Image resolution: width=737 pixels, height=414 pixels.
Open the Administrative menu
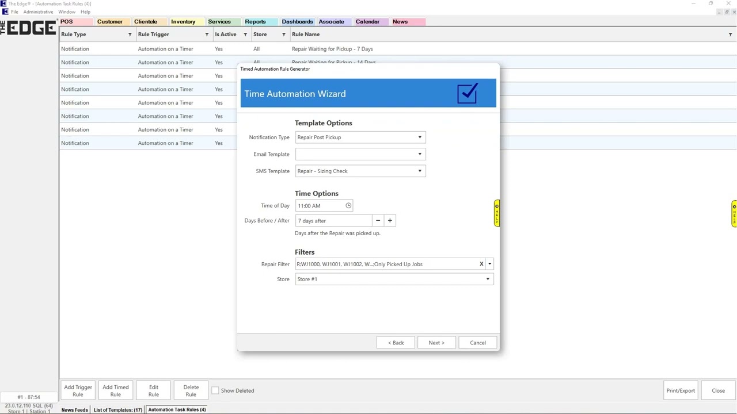(x=38, y=11)
